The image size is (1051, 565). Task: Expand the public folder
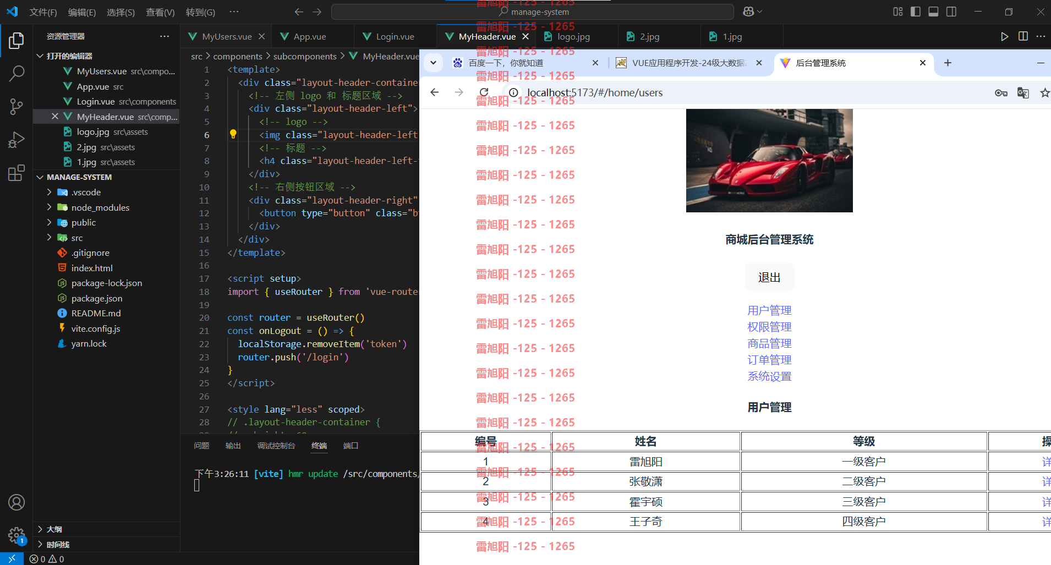pos(50,222)
